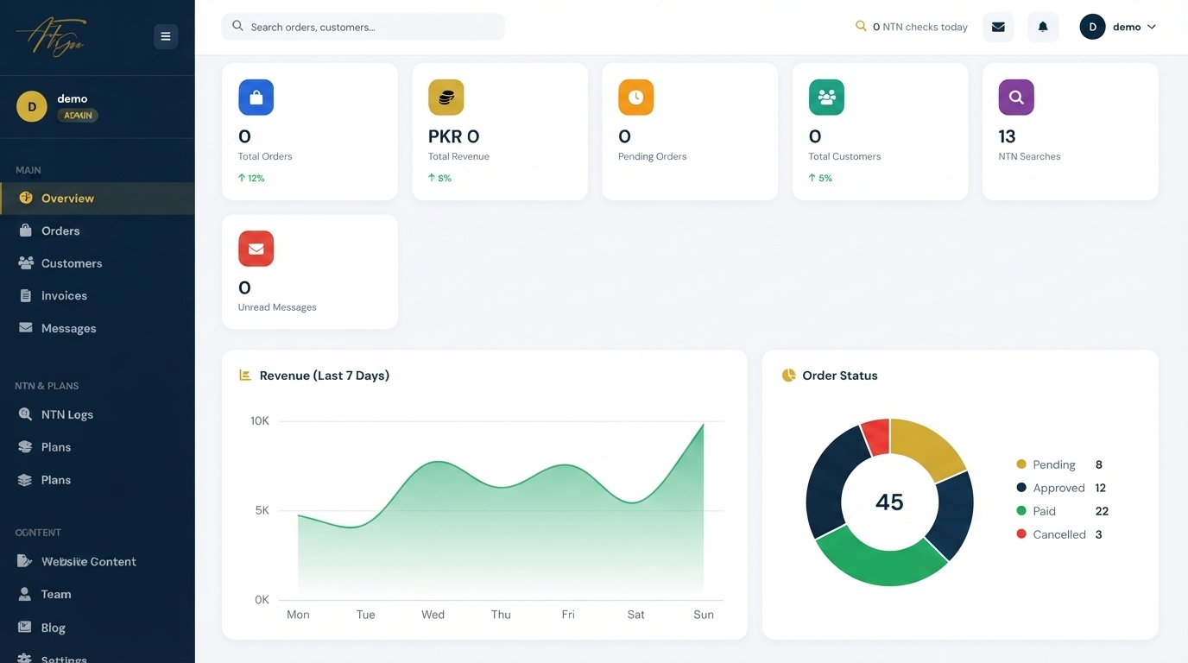Click the Order Status heading
Viewport: 1188px width, 663px height.
coord(840,376)
